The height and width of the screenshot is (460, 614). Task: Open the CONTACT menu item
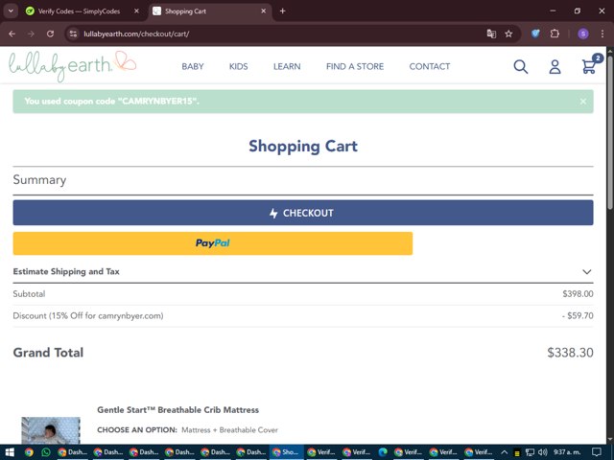coord(430,66)
